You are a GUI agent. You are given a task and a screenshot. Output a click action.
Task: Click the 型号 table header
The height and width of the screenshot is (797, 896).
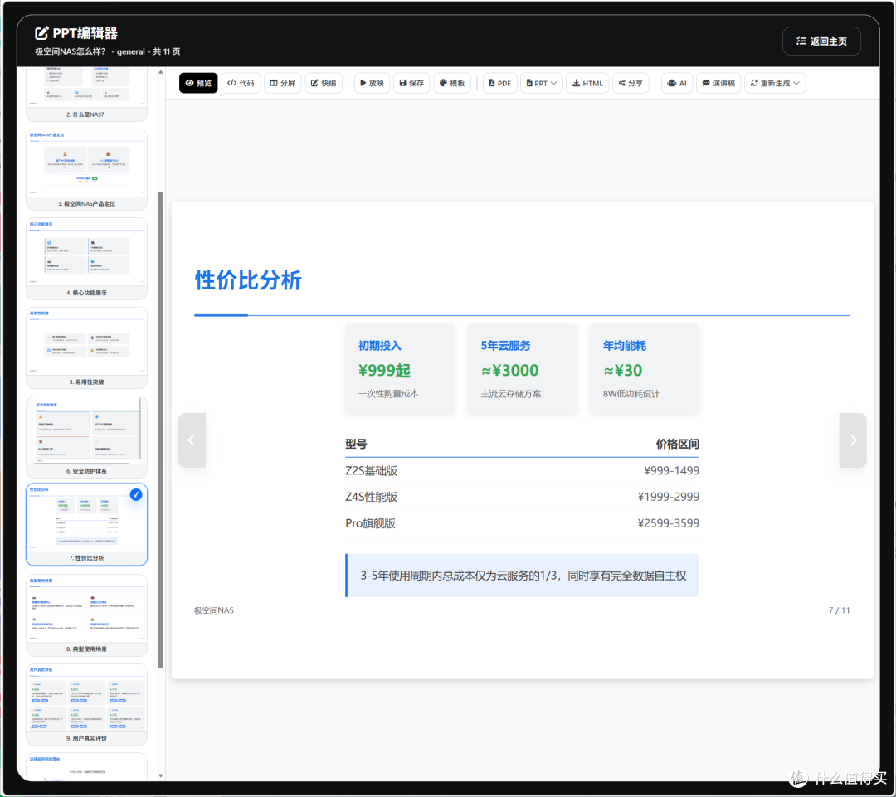[356, 444]
